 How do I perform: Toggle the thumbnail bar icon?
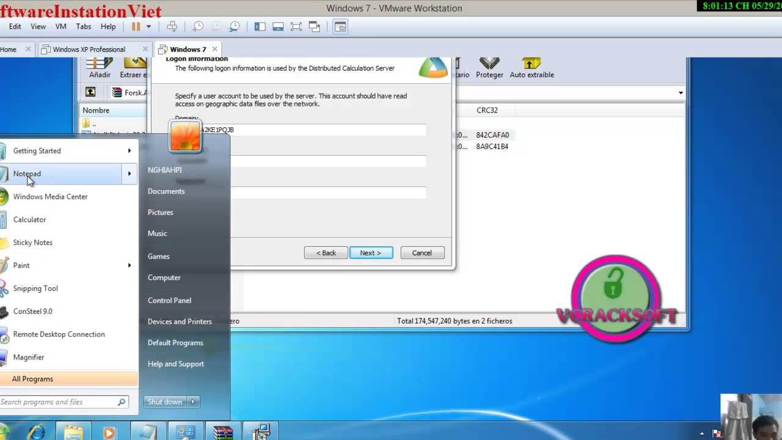pos(278,26)
